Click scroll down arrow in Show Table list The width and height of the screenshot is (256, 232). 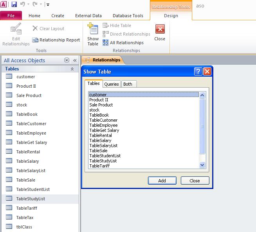click(x=202, y=165)
